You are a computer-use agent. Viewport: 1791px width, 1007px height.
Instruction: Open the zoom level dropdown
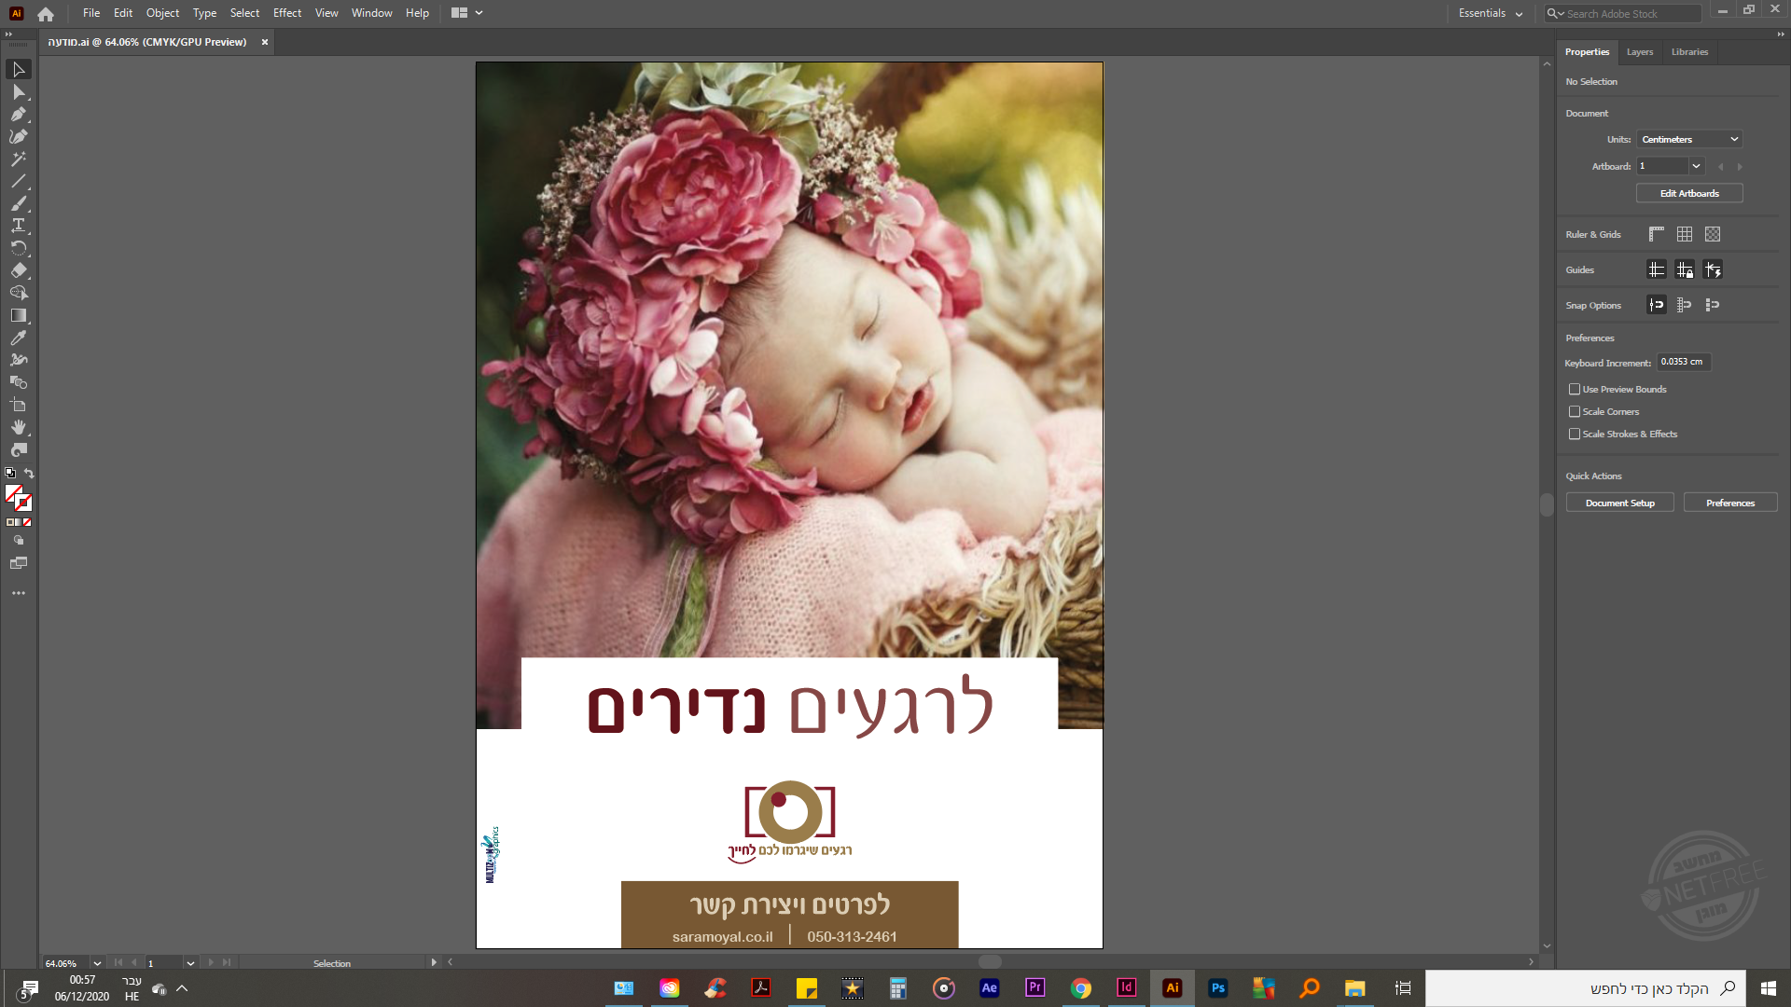[x=97, y=963]
